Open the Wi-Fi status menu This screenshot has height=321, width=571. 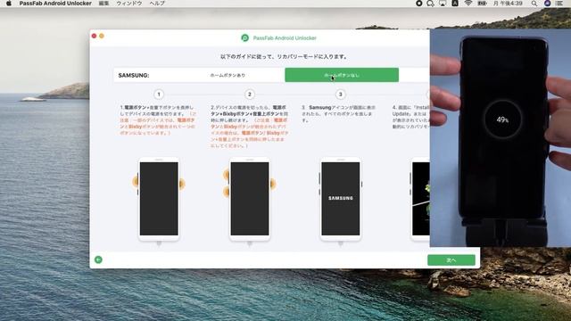(x=468, y=4)
